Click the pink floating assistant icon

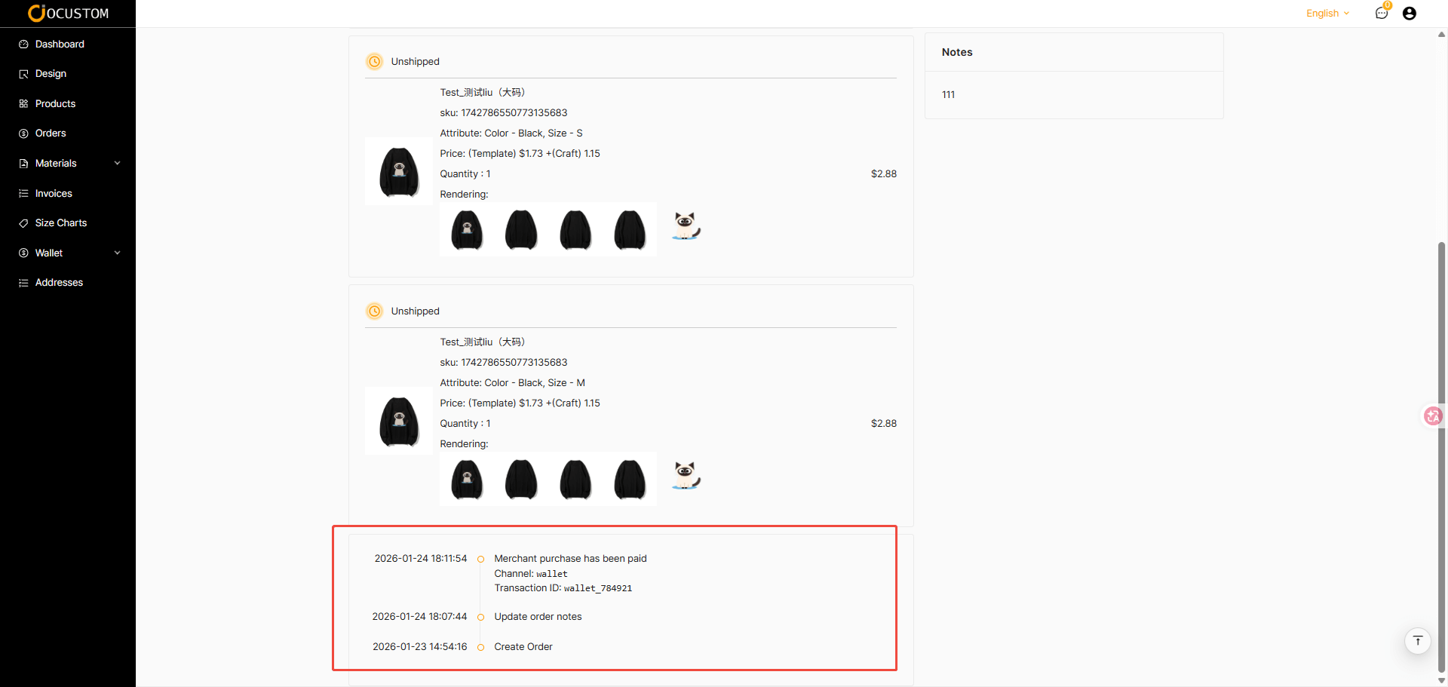(1432, 416)
